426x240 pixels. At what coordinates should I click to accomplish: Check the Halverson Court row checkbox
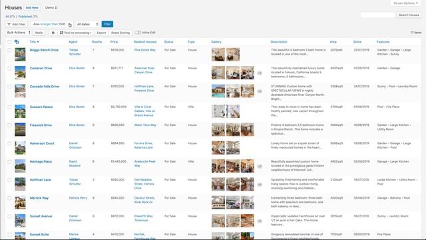pyautogui.click(x=9, y=143)
